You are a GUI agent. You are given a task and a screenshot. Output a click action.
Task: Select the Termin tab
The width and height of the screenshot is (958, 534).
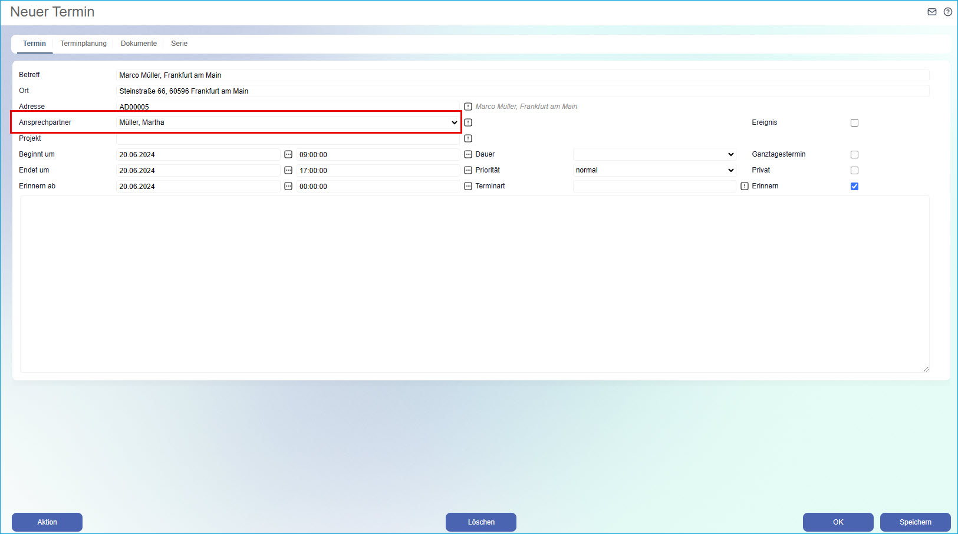[34, 44]
